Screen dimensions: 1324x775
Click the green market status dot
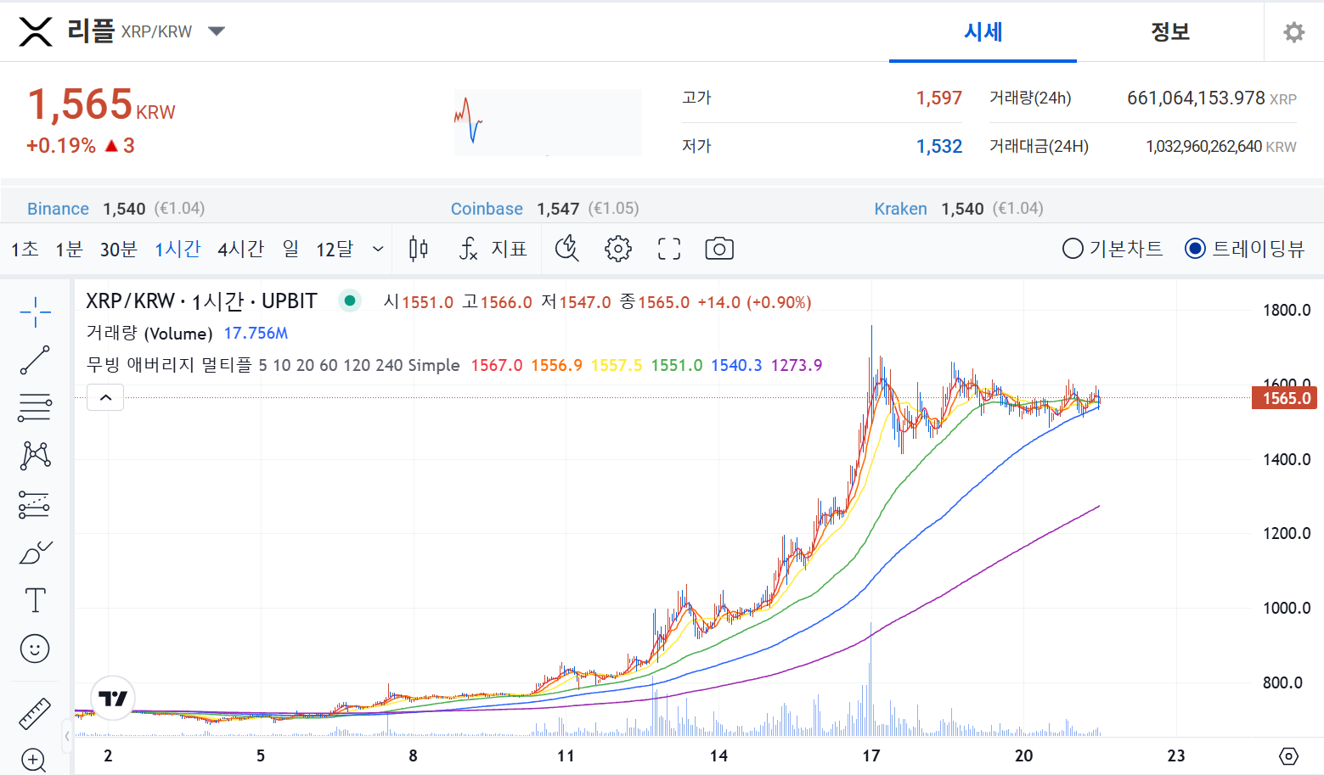[x=349, y=300]
